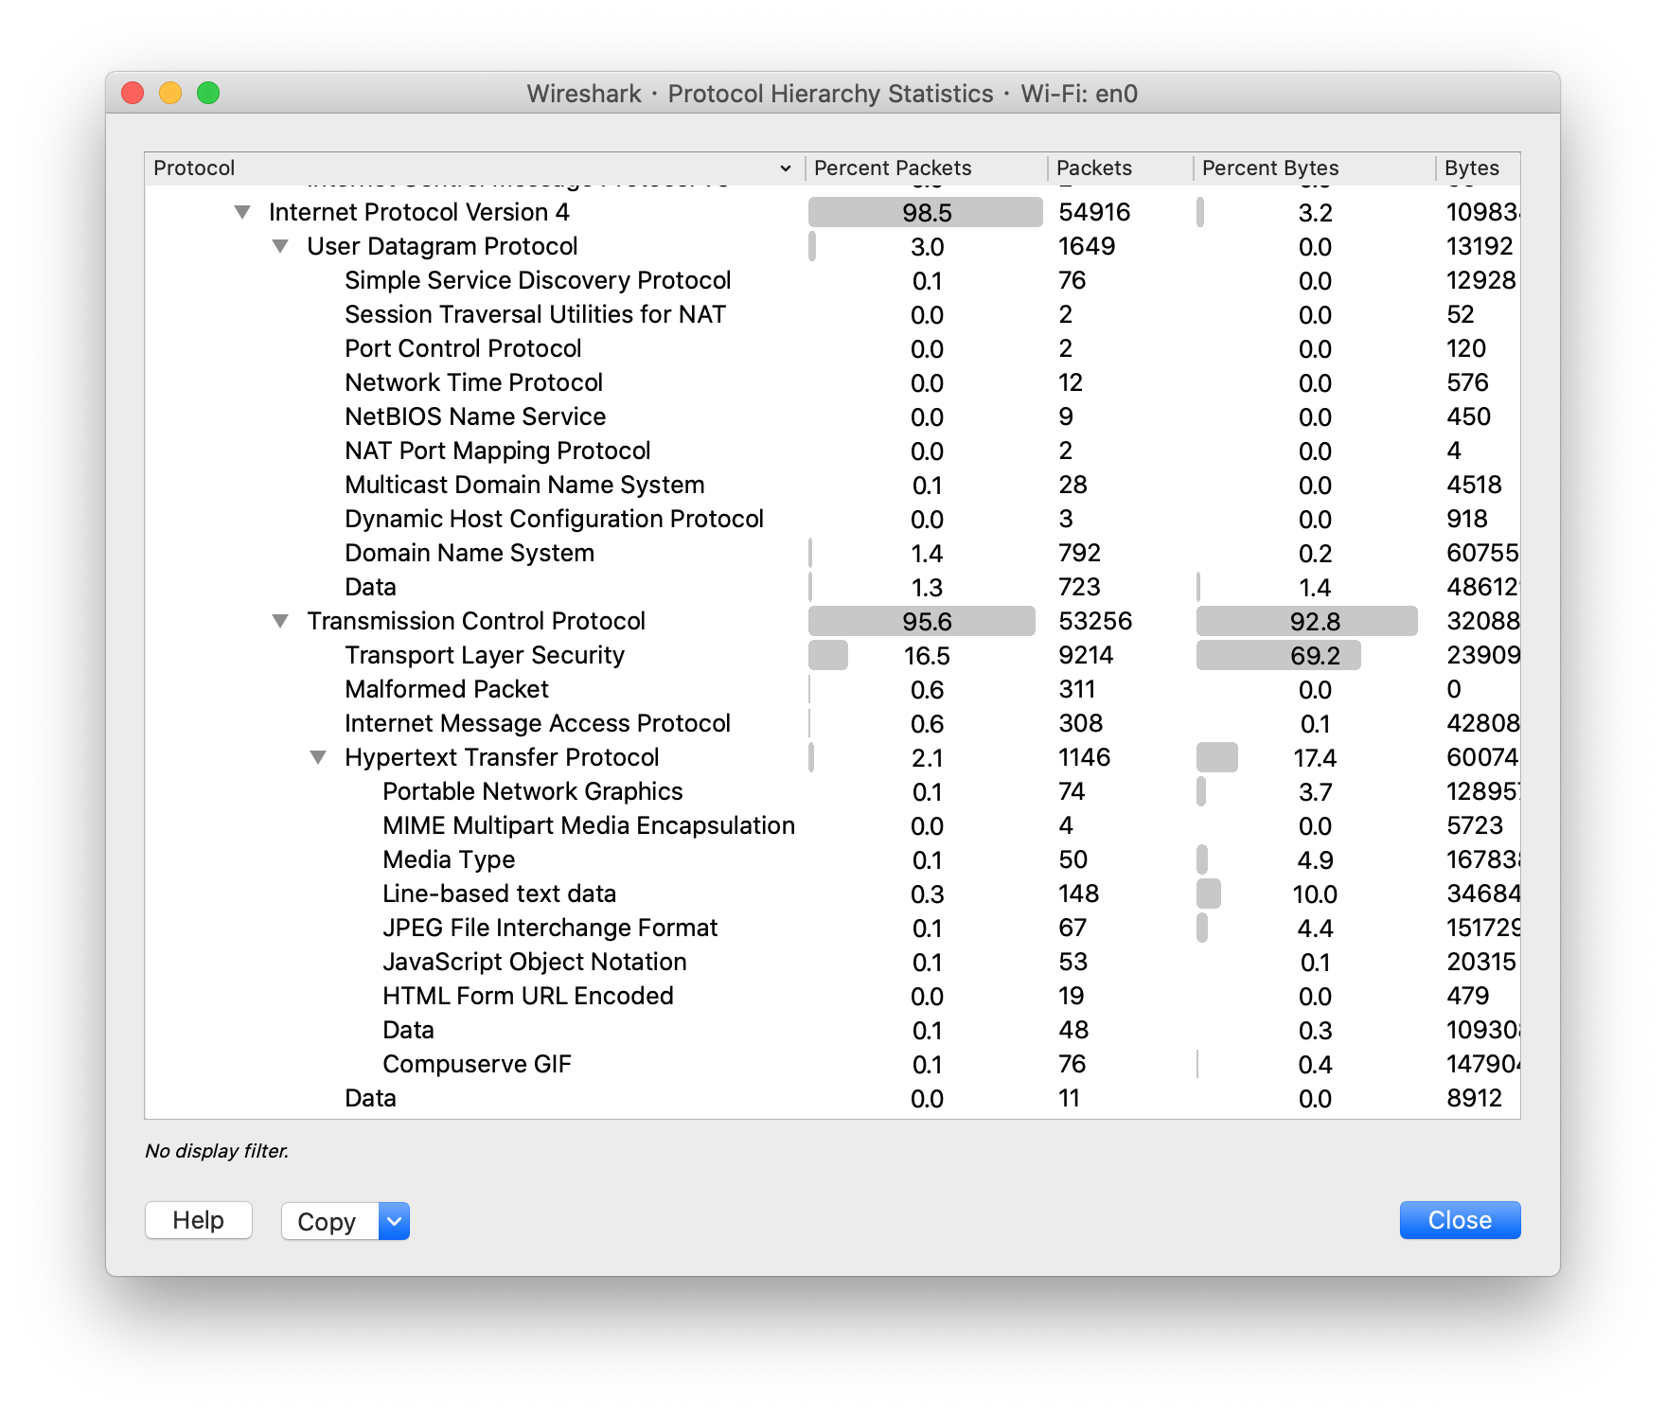Sort by Percent Packets column header
This screenshot has width=1666, height=1416.
click(x=926, y=168)
